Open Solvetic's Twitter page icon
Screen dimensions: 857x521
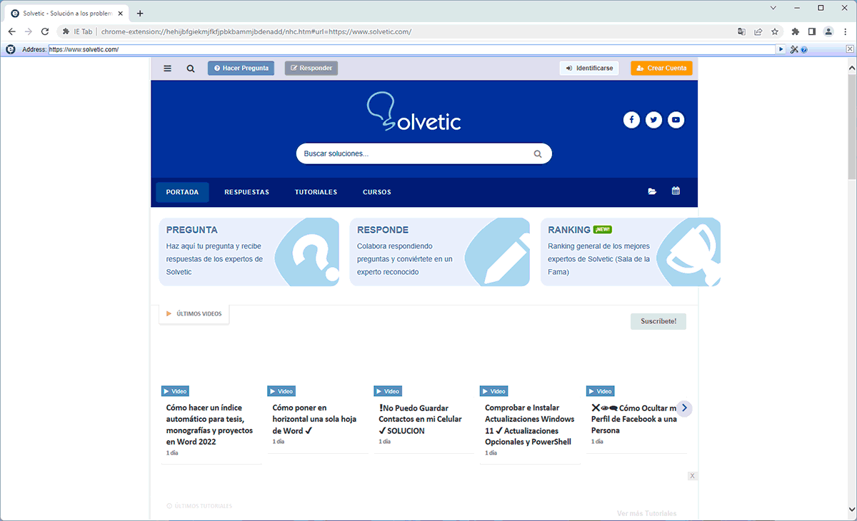point(653,120)
